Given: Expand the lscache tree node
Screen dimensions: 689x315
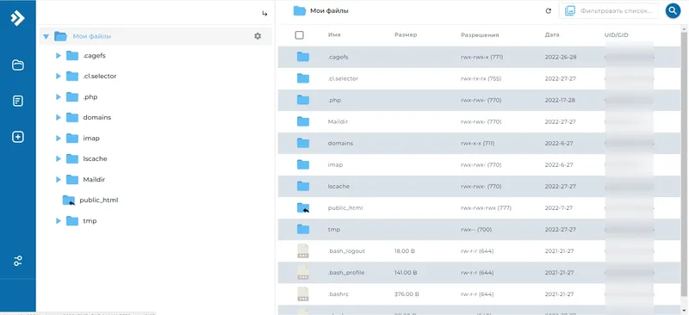Looking at the screenshot, I should click(58, 158).
